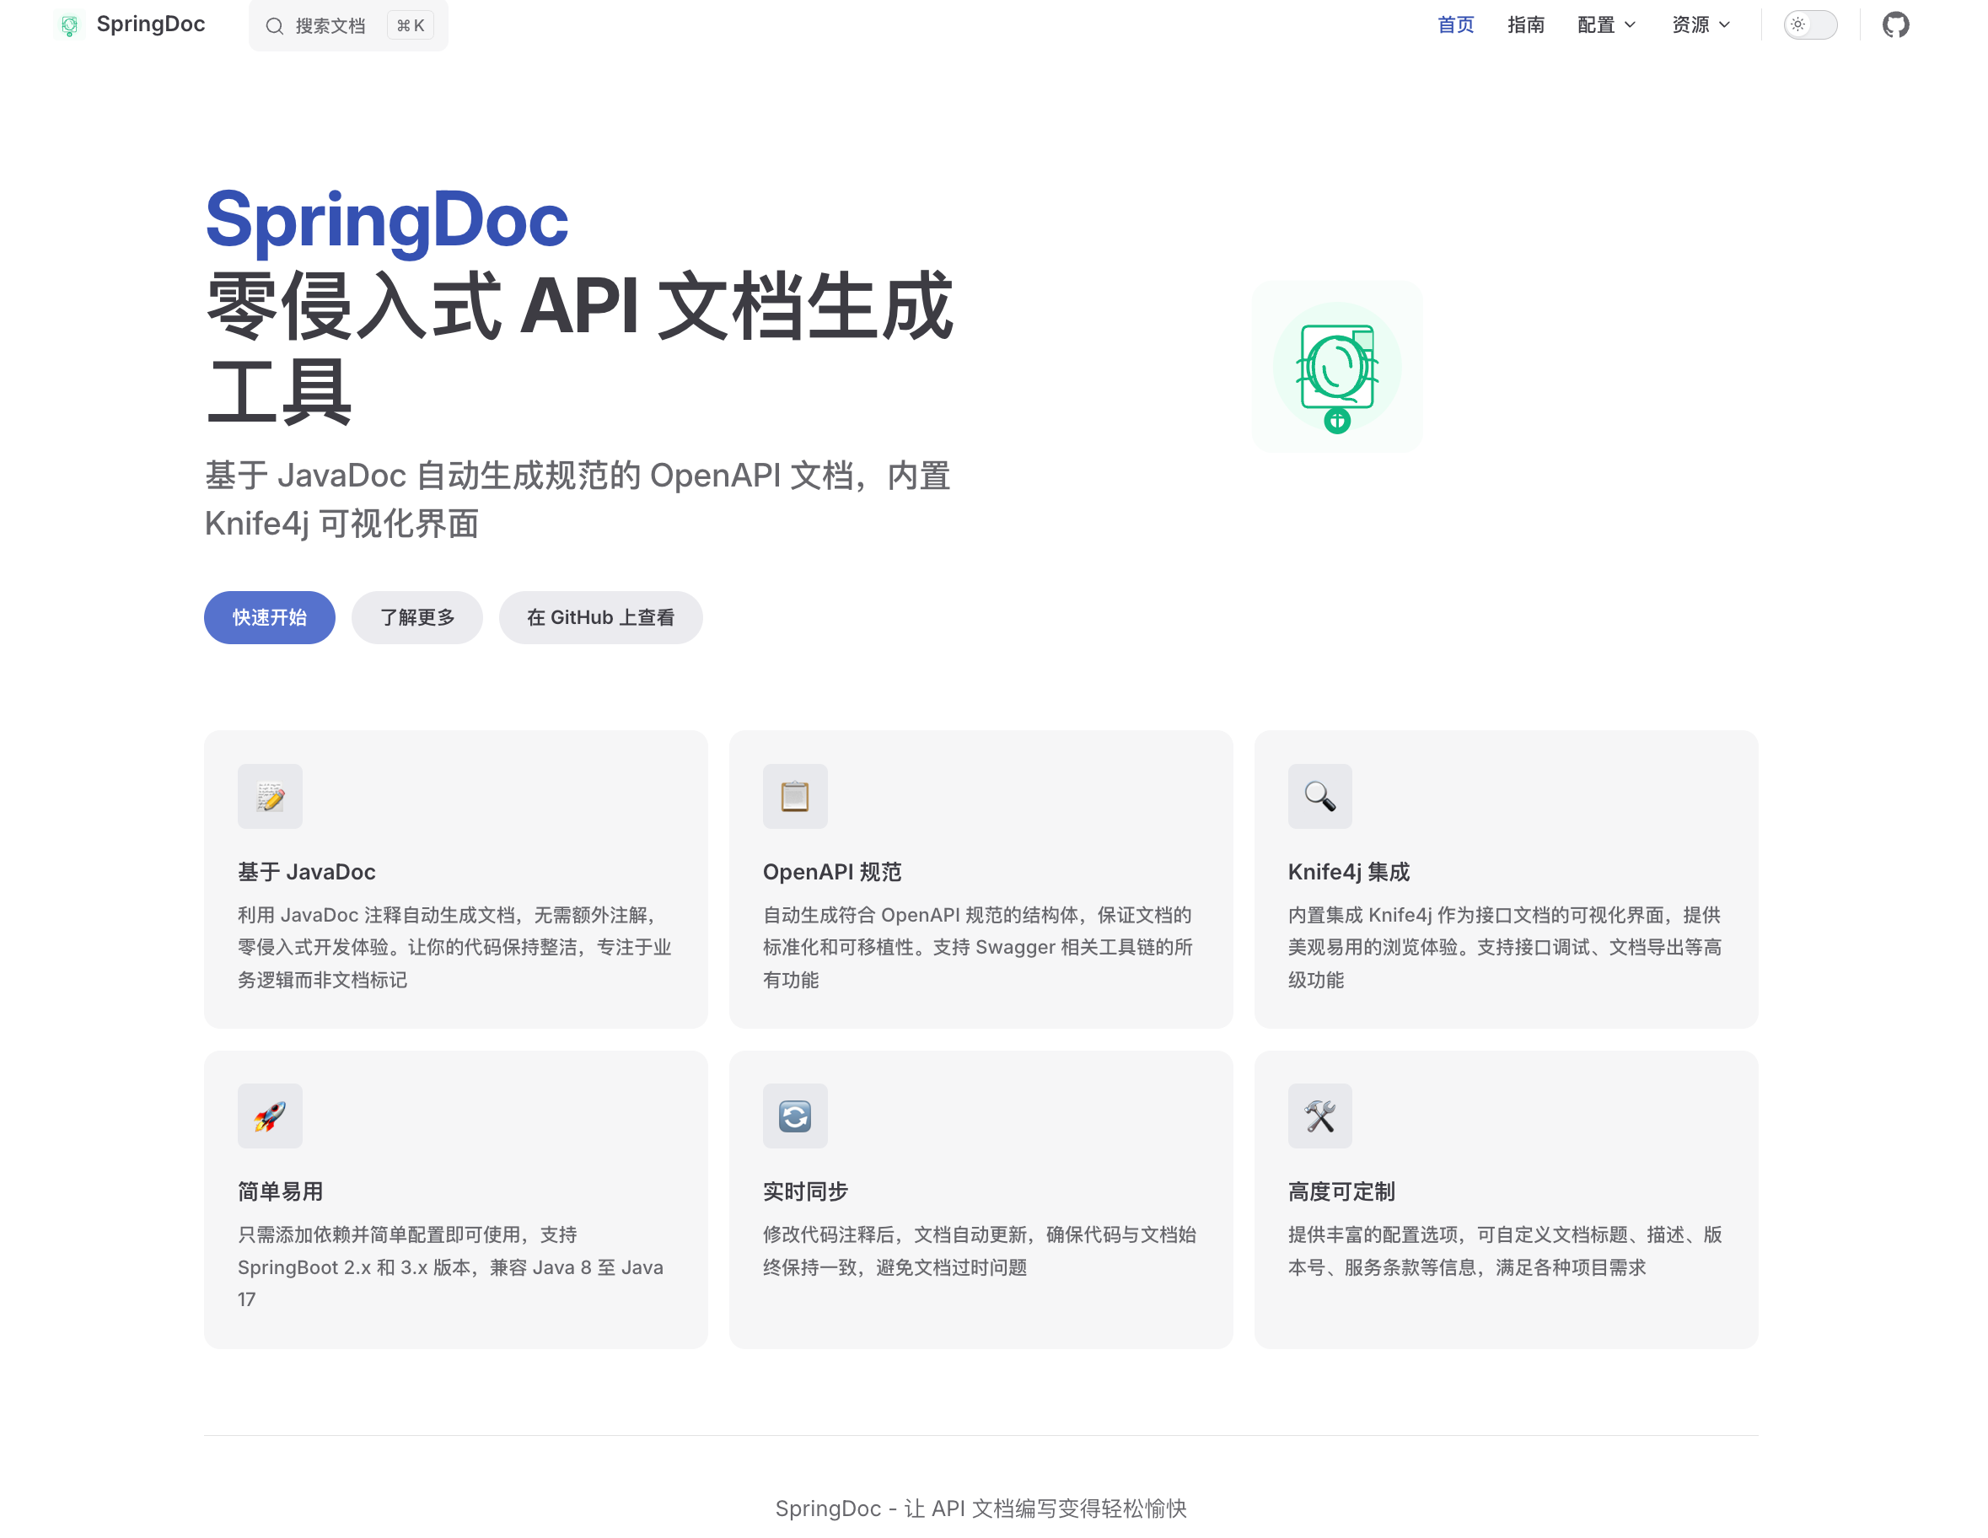Click the hammer and wrench icon for 高度可定制
The width and height of the screenshot is (1988, 1538).
(1320, 1116)
